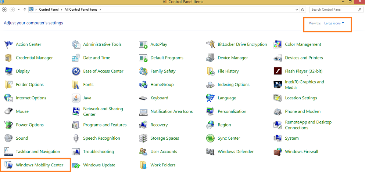Expand the address bar history dropdown arrow
Viewport: 365px width, 173px height.
click(x=297, y=10)
